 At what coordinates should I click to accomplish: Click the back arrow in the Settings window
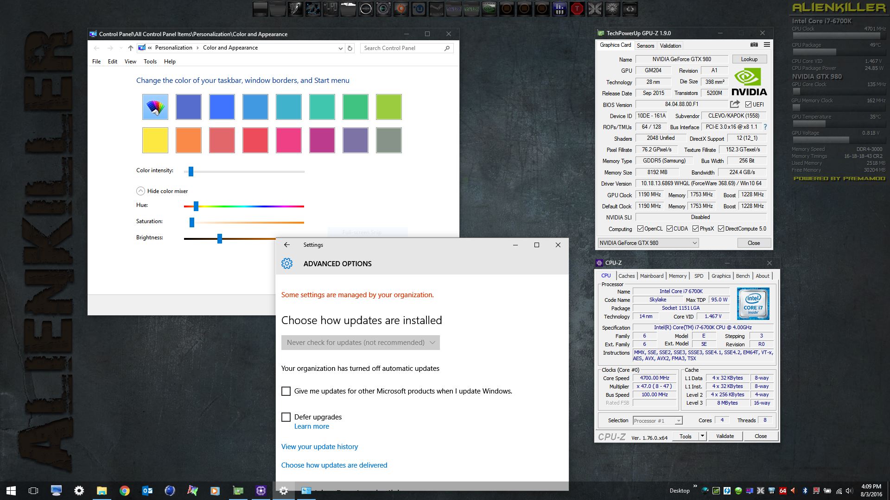point(287,245)
